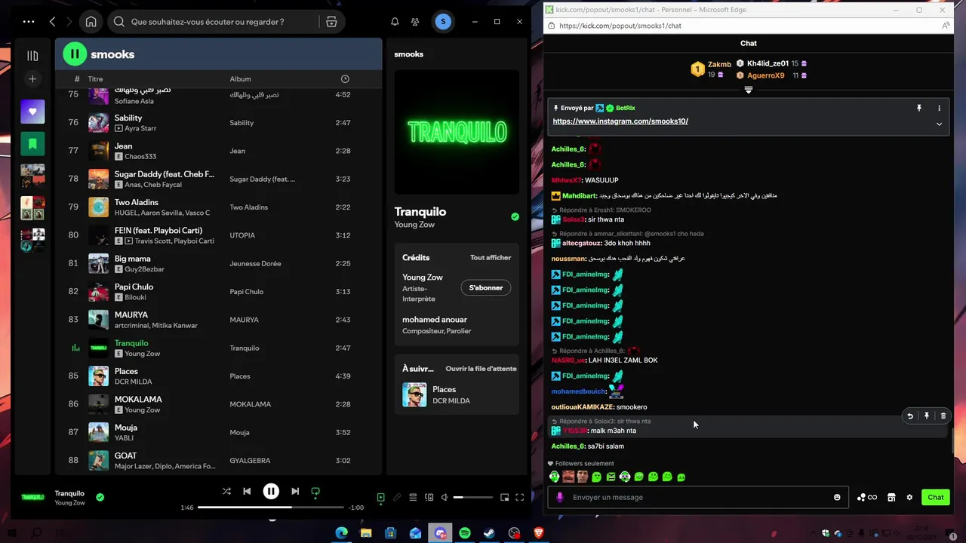
Task: Toggle repeat mode
Action: [x=315, y=491]
